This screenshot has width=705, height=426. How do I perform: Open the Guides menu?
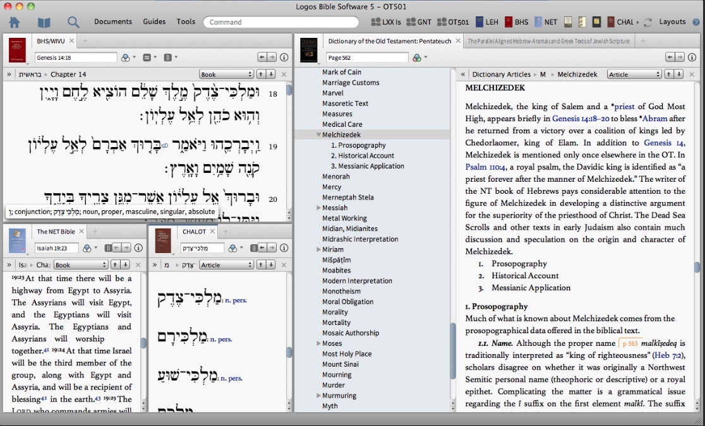click(x=154, y=21)
